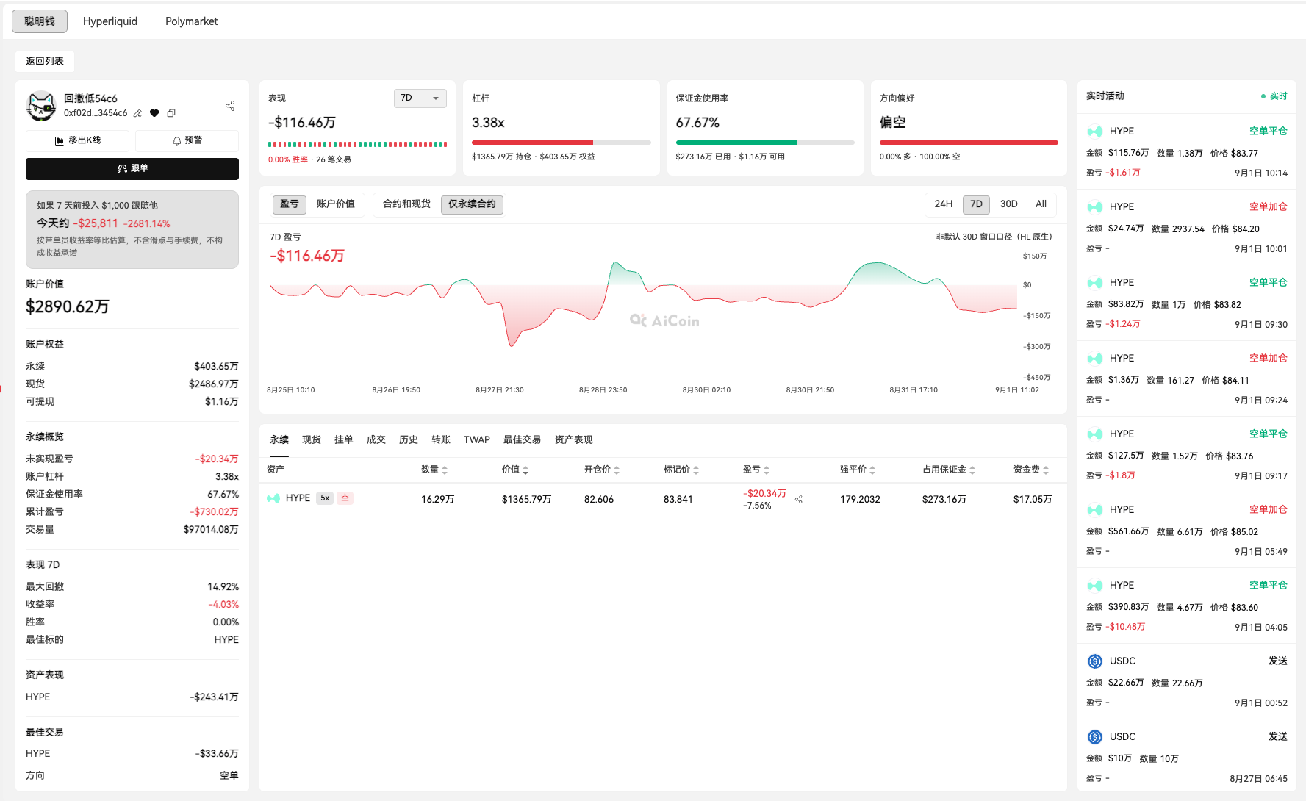The width and height of the screenshot is (1306, 801).
Task: Open the 成交 tab
Action: tap(376, 440)
